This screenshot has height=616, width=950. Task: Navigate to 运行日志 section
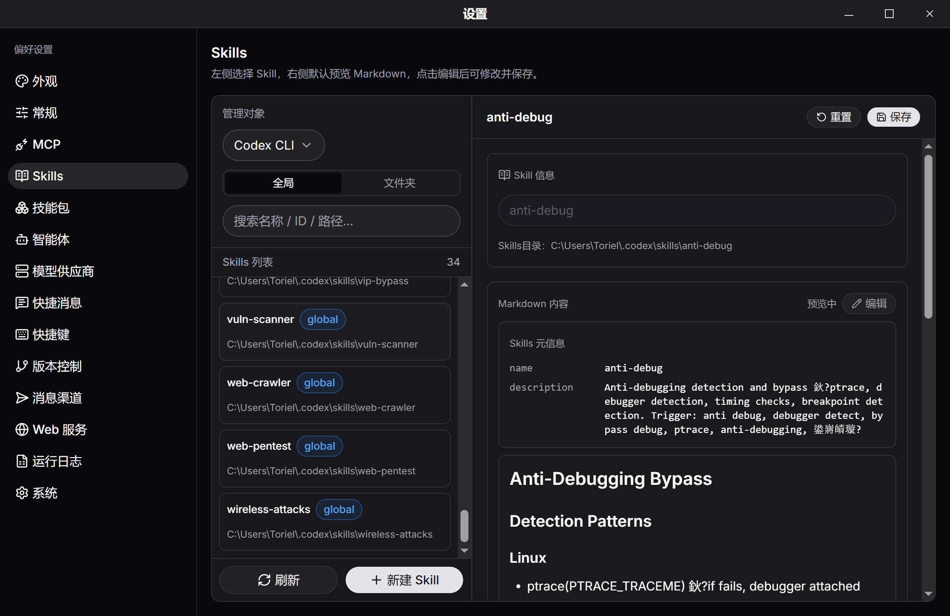pyautogui.click(x=98, y=461)
